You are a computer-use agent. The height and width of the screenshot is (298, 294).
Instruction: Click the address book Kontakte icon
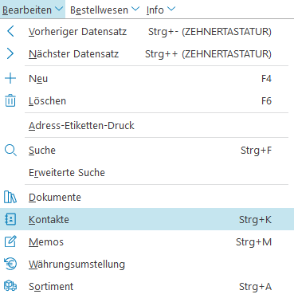(x=10, y=219)
